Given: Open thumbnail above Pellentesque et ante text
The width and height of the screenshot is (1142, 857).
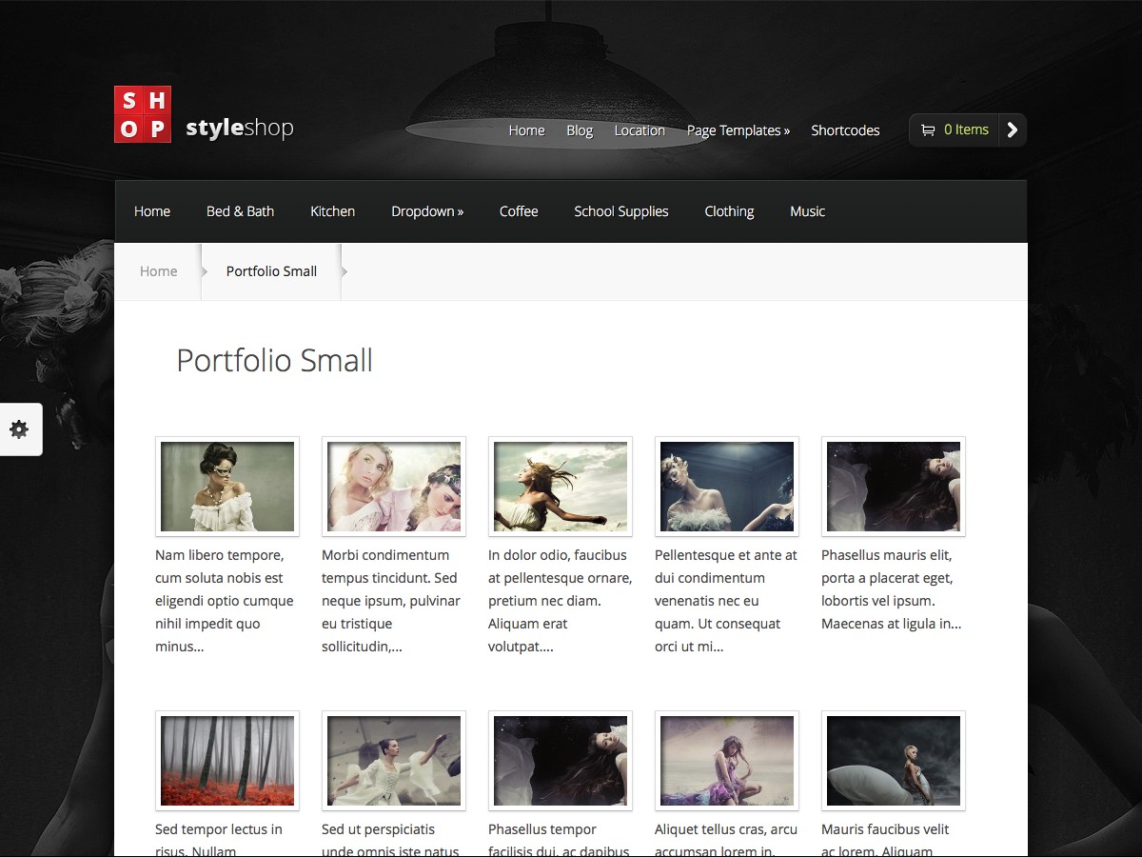Looking at the screenshot, I should (727, 487).
